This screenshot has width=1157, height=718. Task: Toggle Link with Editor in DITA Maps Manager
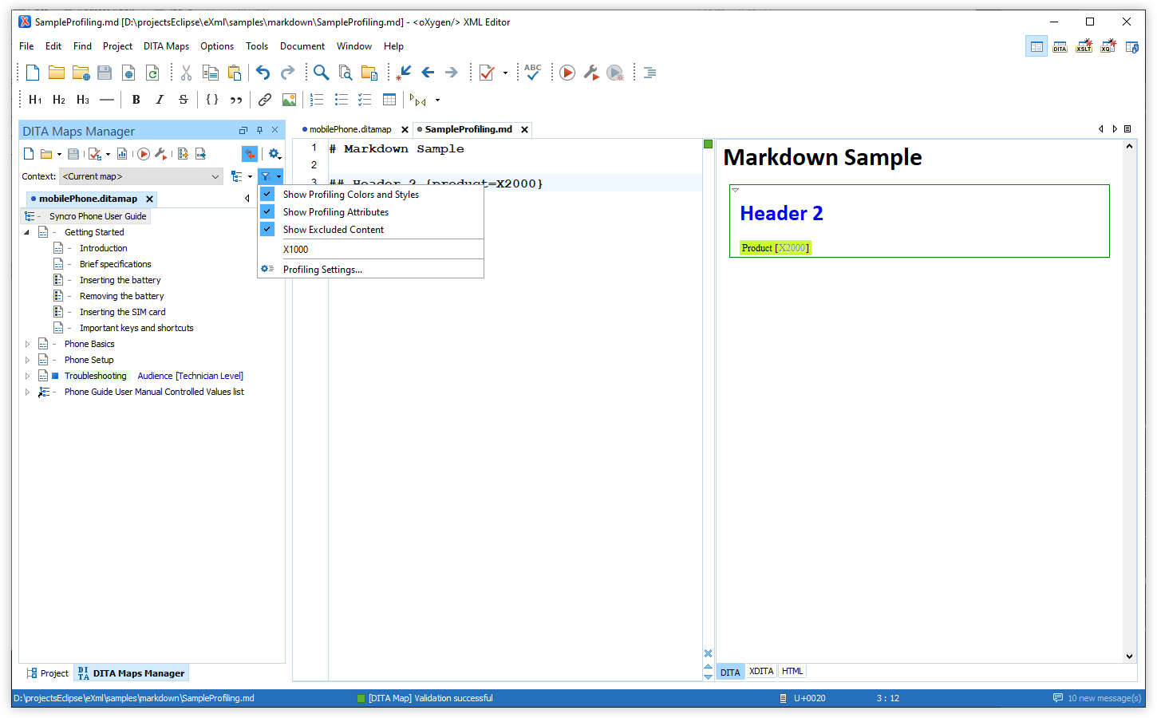pos(250,154)
